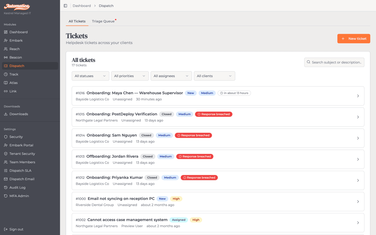Expand ticket #1016 via its chevron

pyautogui.click(x=358, y=96)
